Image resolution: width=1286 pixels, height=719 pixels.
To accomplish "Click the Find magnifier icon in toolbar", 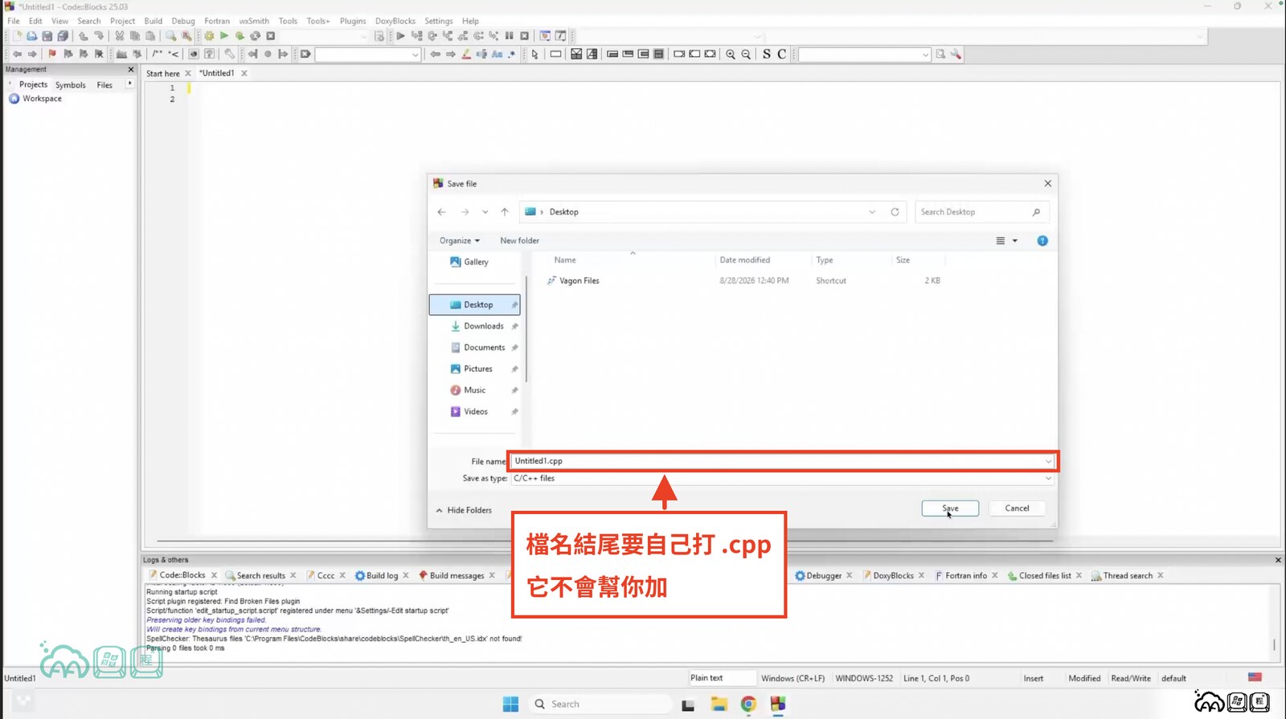I will click(x=170, y=36).
